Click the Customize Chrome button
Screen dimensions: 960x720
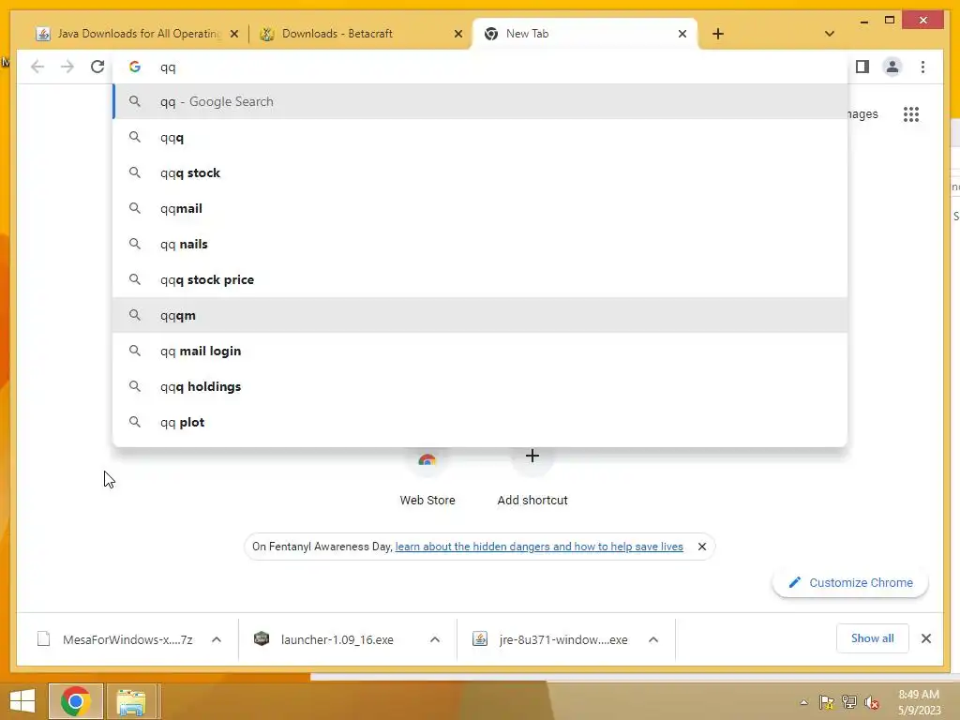(850, 582)
